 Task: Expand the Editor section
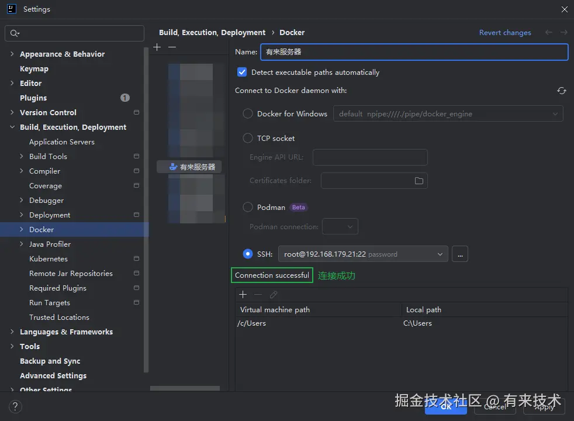[x=12, y=83]
